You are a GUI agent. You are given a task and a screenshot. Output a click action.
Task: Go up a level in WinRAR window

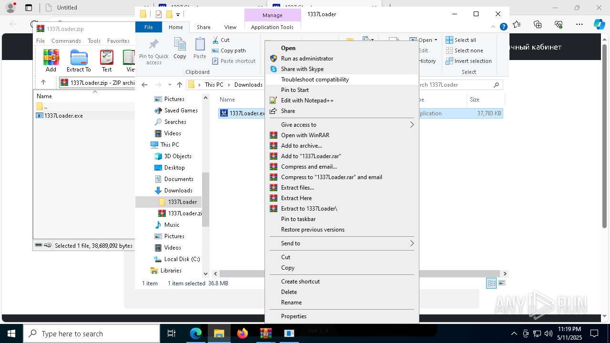(43, 82)
